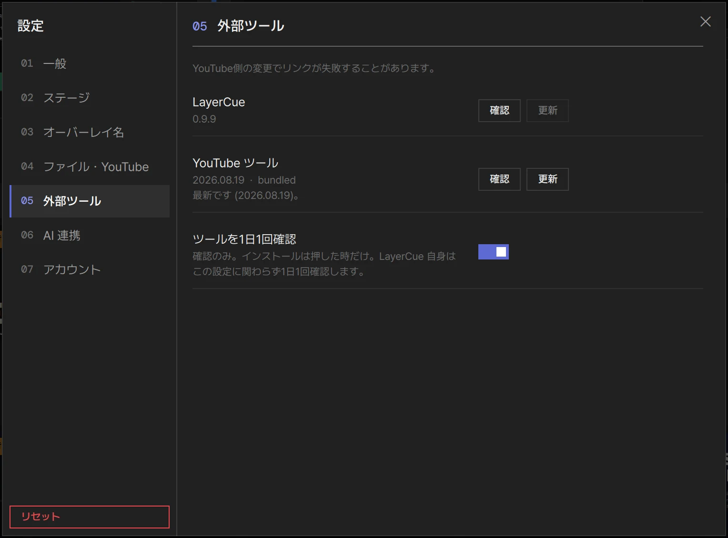Click the 05 外部ツール page heading
Viewport: 728px width, 538px height.
(x=238, y=26)
